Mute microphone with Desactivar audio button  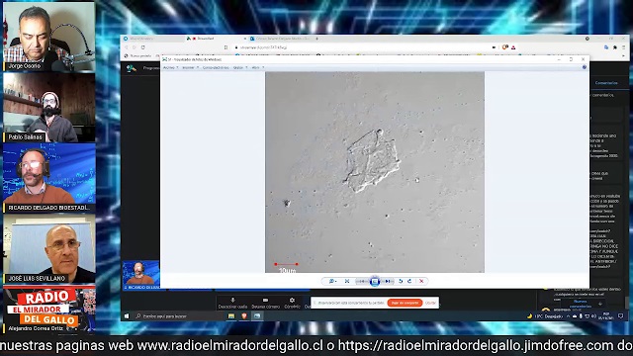[232, 304]
